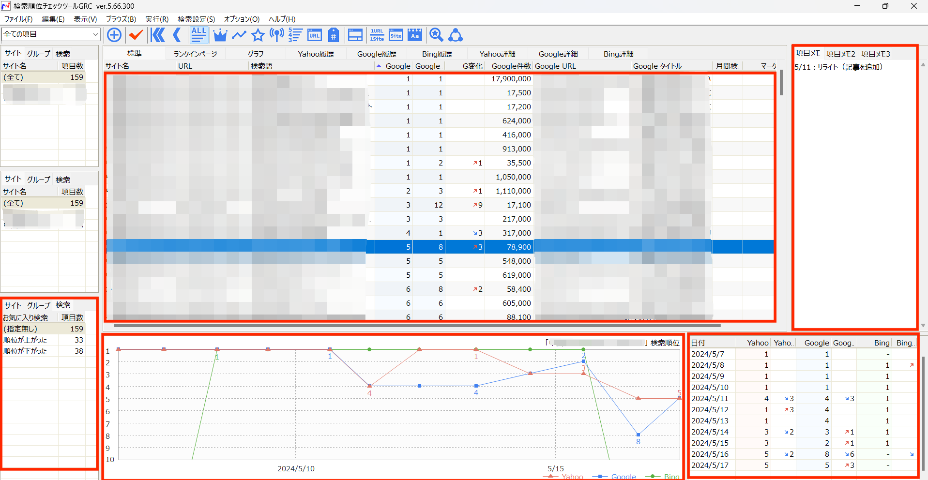The image size is (928, 480).
Task: Select the (指定無し) row
Action: coord(44,329)
